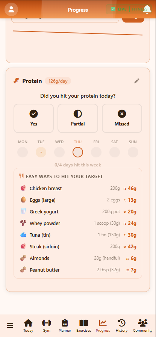Open the Gym dumbbell tab
156x337 pixels.
pyautogui.click(x=47, y=326)
